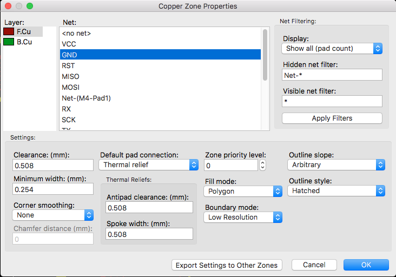The height and width of the screenshot is (277, 396).
Task: Click the Zone priority level stepper arrows
Action: (263, 165)
